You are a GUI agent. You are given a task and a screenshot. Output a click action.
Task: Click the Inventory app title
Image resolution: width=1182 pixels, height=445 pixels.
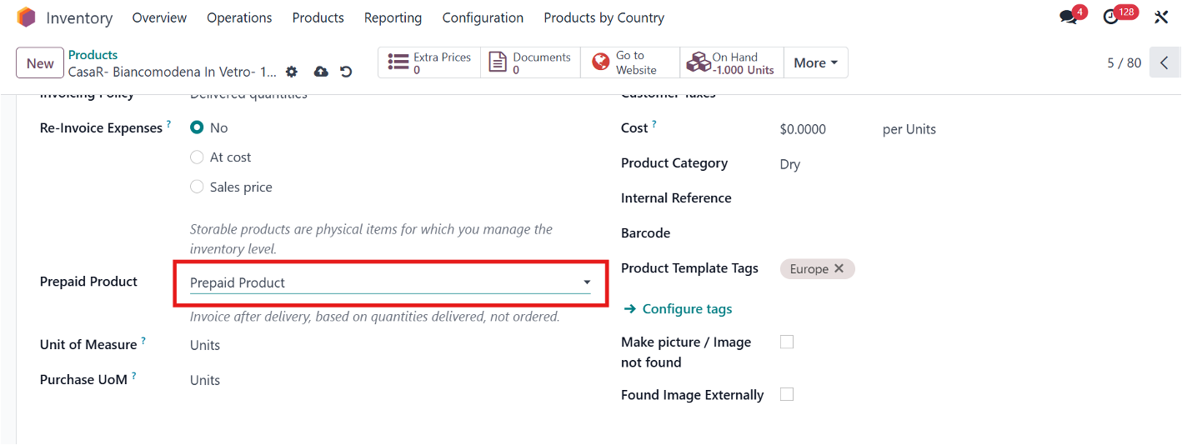click(x=79, y=17)
